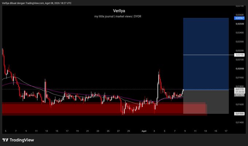Click the 0,01600 price axis label
The width and height of the screenshot is (248, 146).
coord(240,104)
